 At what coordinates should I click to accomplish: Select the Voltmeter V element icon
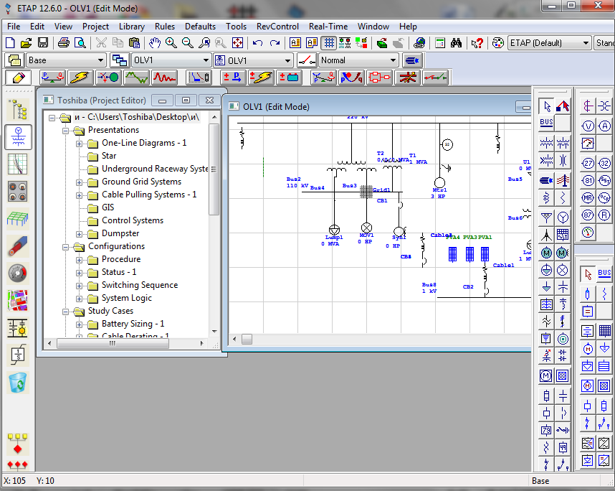[x=588, y=126]
